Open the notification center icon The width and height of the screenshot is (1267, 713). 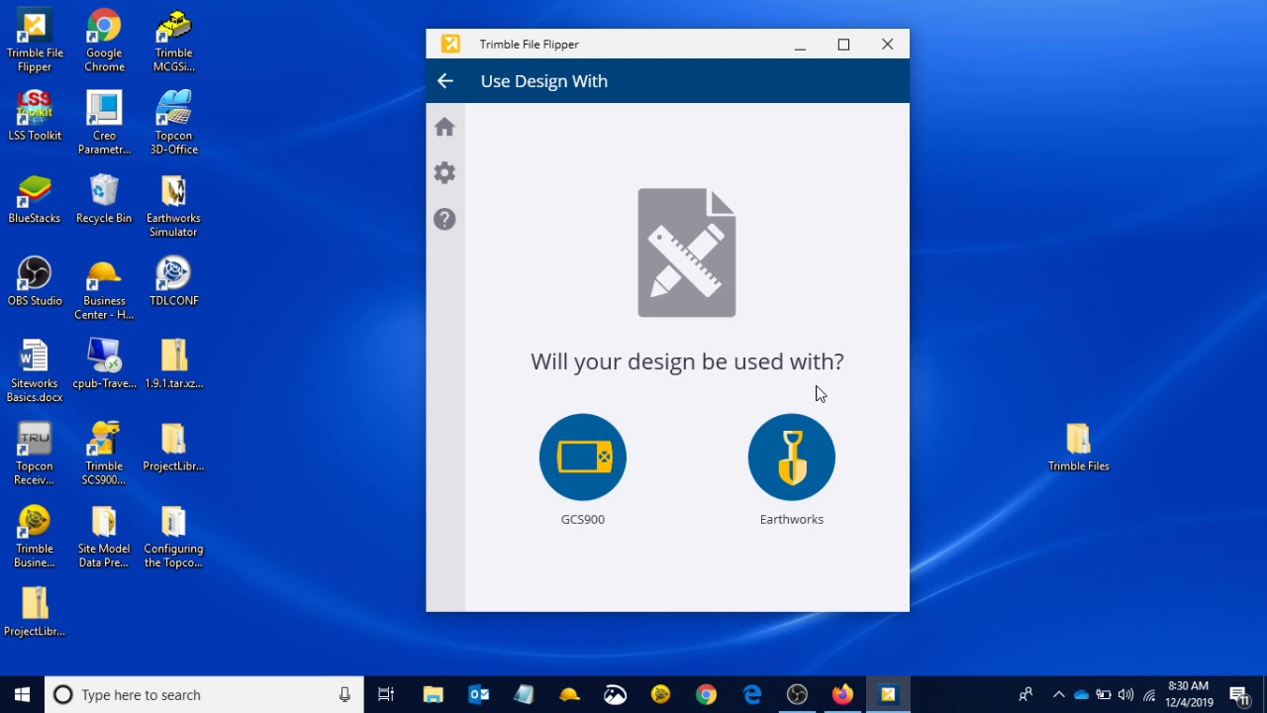tap(1238, 695)
